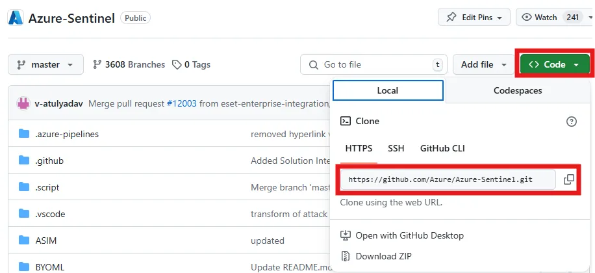
Task: Open the 'updated' commit message for ASIM
Action: [268, 240]
